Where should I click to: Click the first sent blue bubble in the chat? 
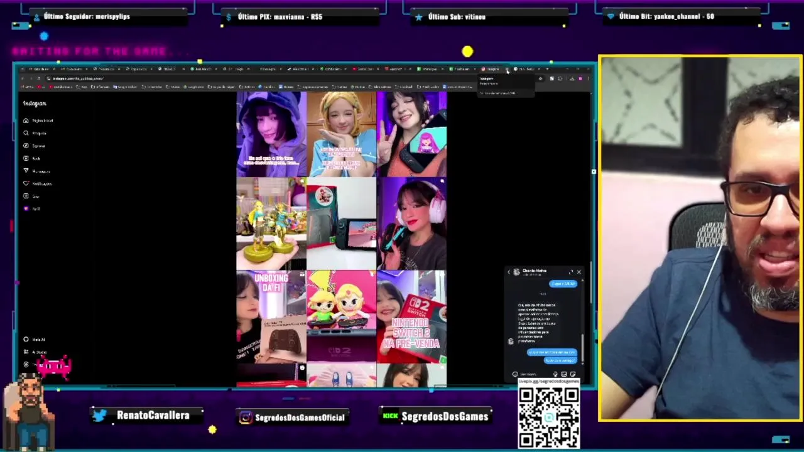563,284
